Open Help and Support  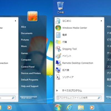click(x=30, y=86)
